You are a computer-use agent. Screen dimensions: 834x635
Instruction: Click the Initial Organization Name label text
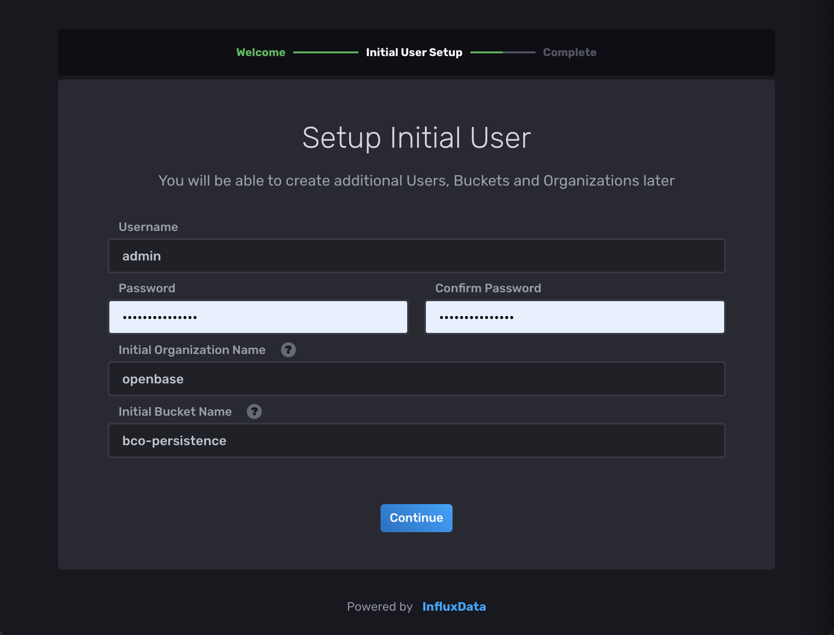(192, 350)
